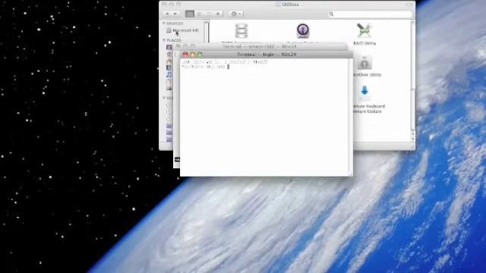The width and height of the screenshot is (486, 273).
Task: Click the Finder scrollbar down arrow
Action: pyautogui.click(x=412, y=140)
